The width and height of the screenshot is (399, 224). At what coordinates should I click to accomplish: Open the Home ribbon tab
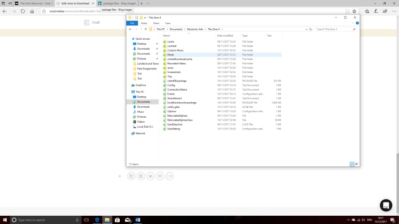[144, 23]
